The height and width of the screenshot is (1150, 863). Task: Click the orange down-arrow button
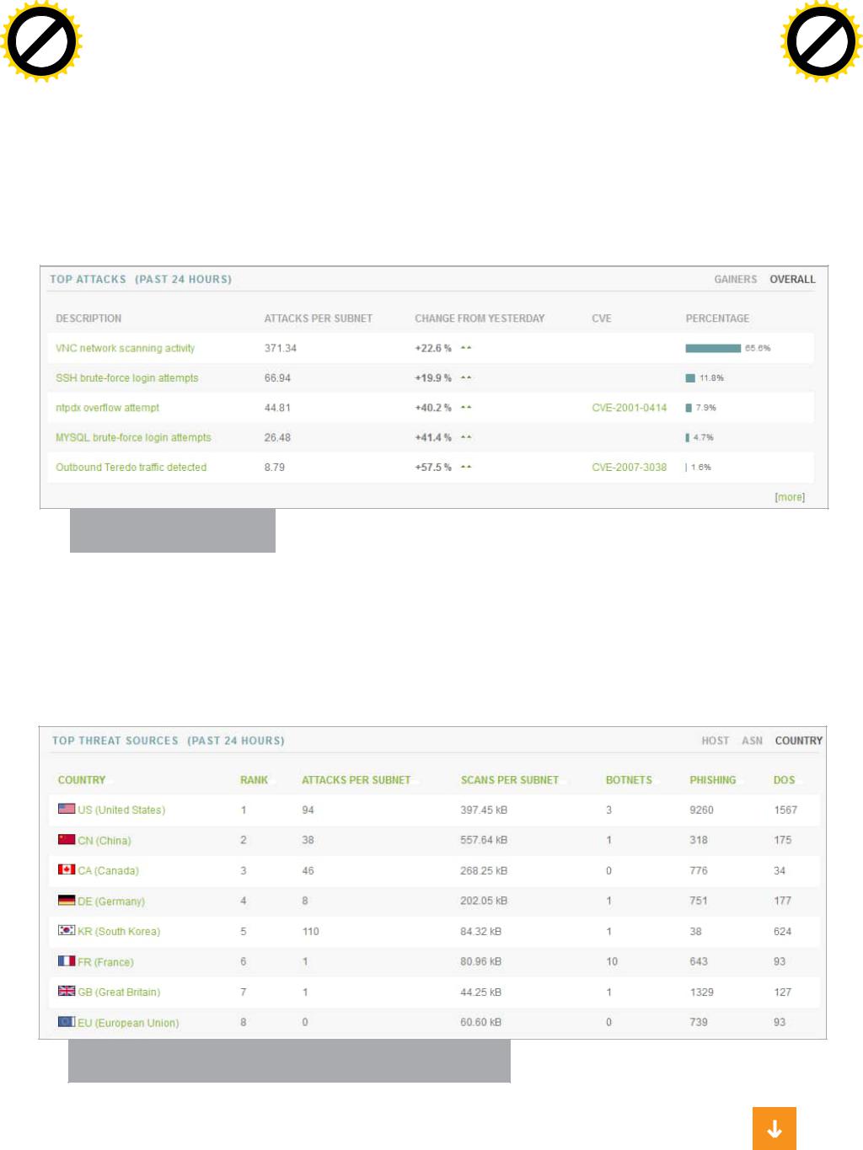pos(775,1129)
